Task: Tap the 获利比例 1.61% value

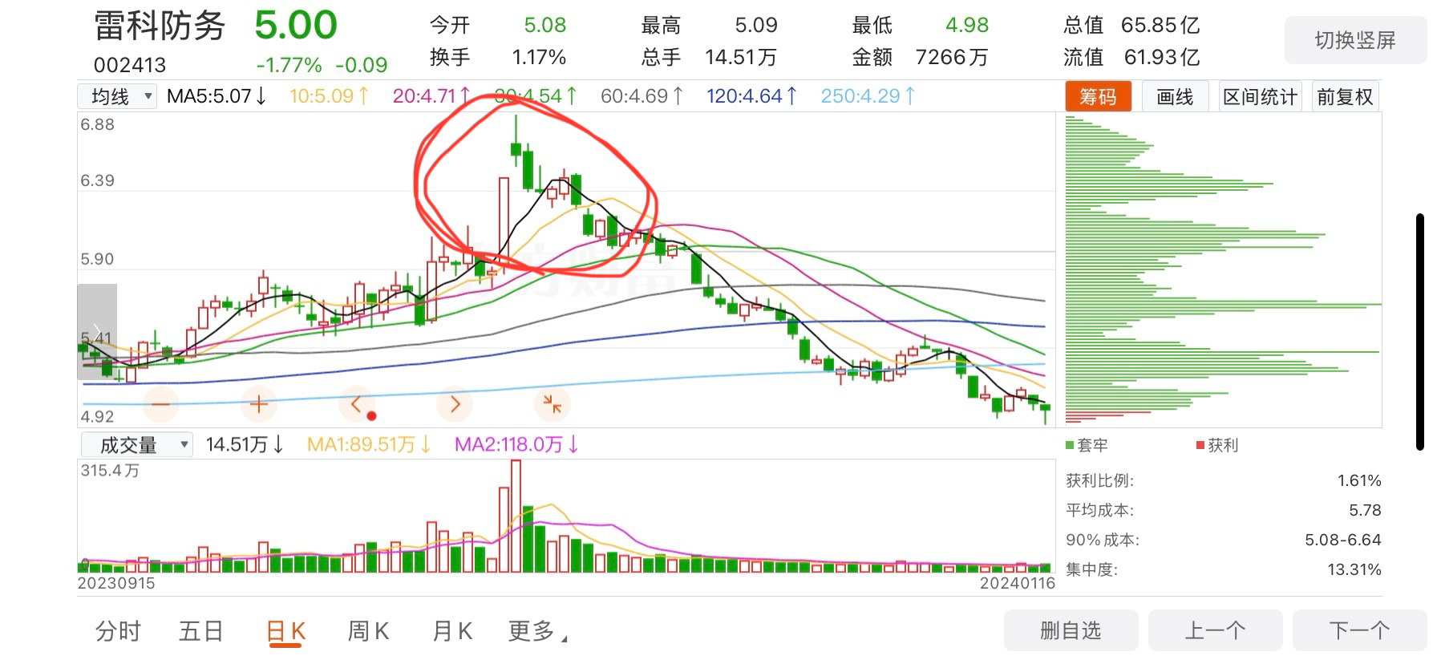Action: (1359, 480)
